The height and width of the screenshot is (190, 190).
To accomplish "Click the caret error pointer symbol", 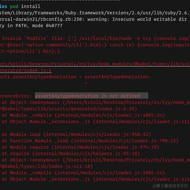I will pos(86,83).
